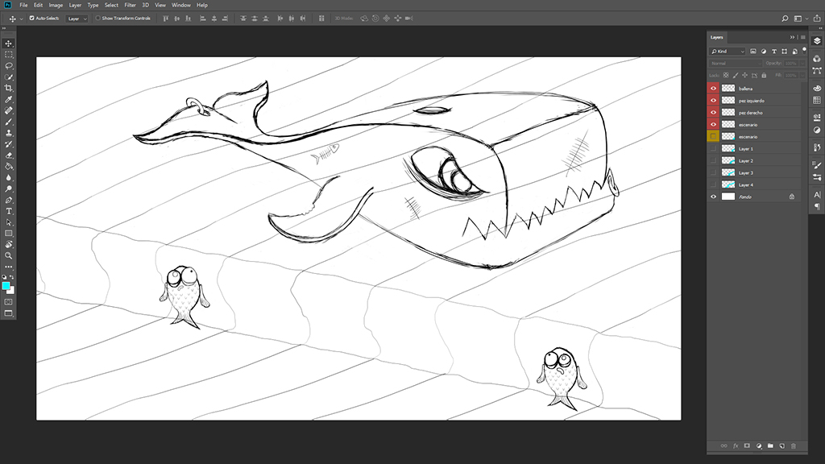
Task: Open the Image menu
Action: click(x=56, y=5)
